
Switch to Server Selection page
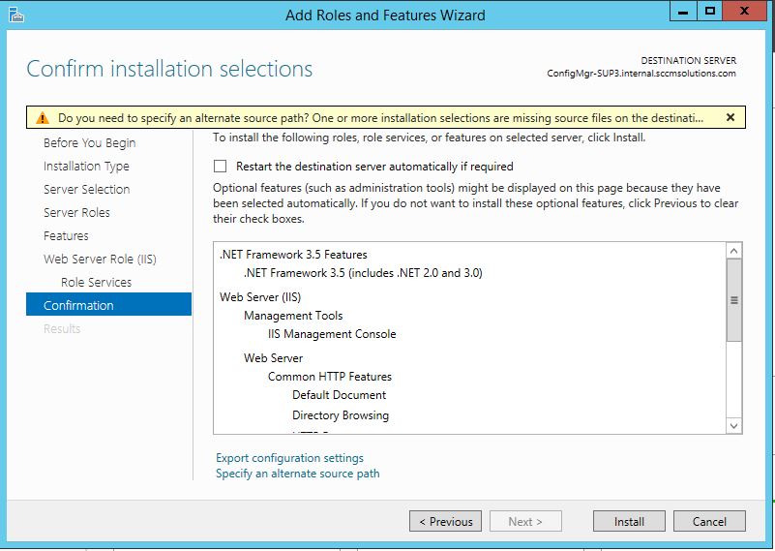[86, 190]
